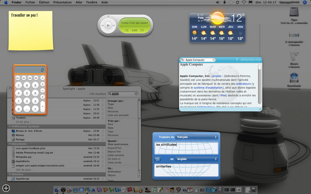Sort Spotlight results by Nom
The width and height of the screenshot is (311, 194).
tap(110, 124)
